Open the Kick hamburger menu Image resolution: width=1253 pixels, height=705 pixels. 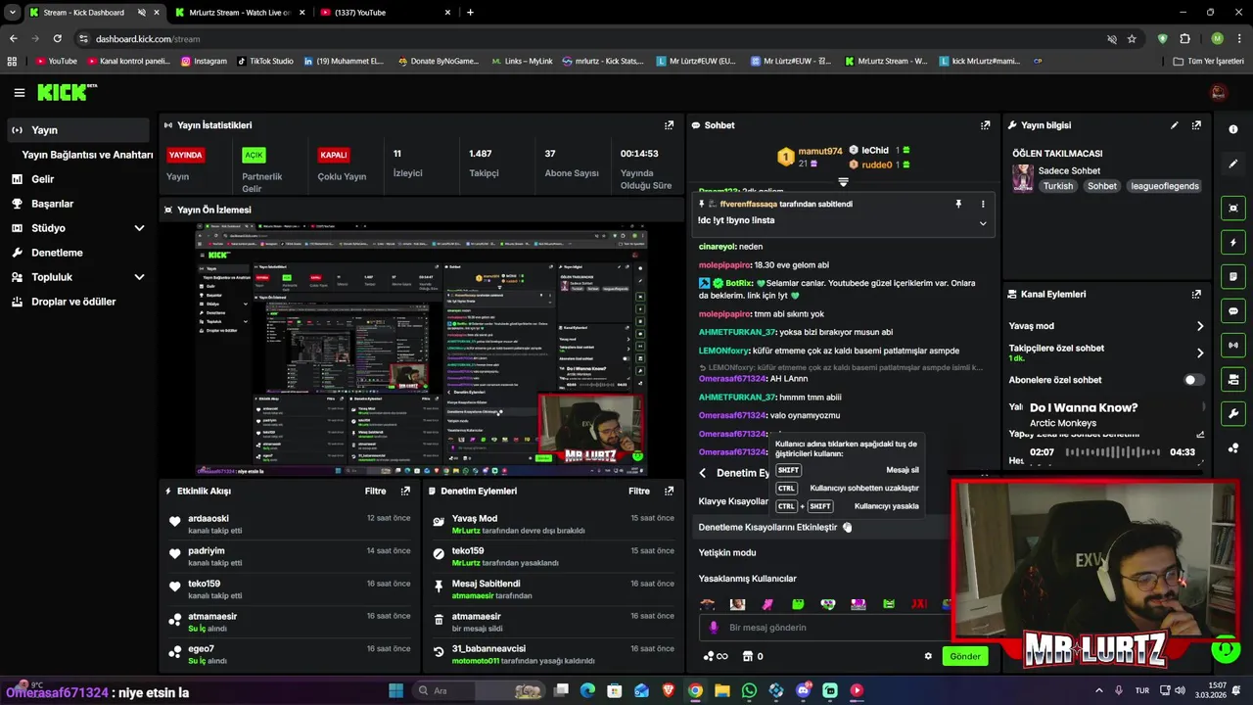click(x=19, y=93)
